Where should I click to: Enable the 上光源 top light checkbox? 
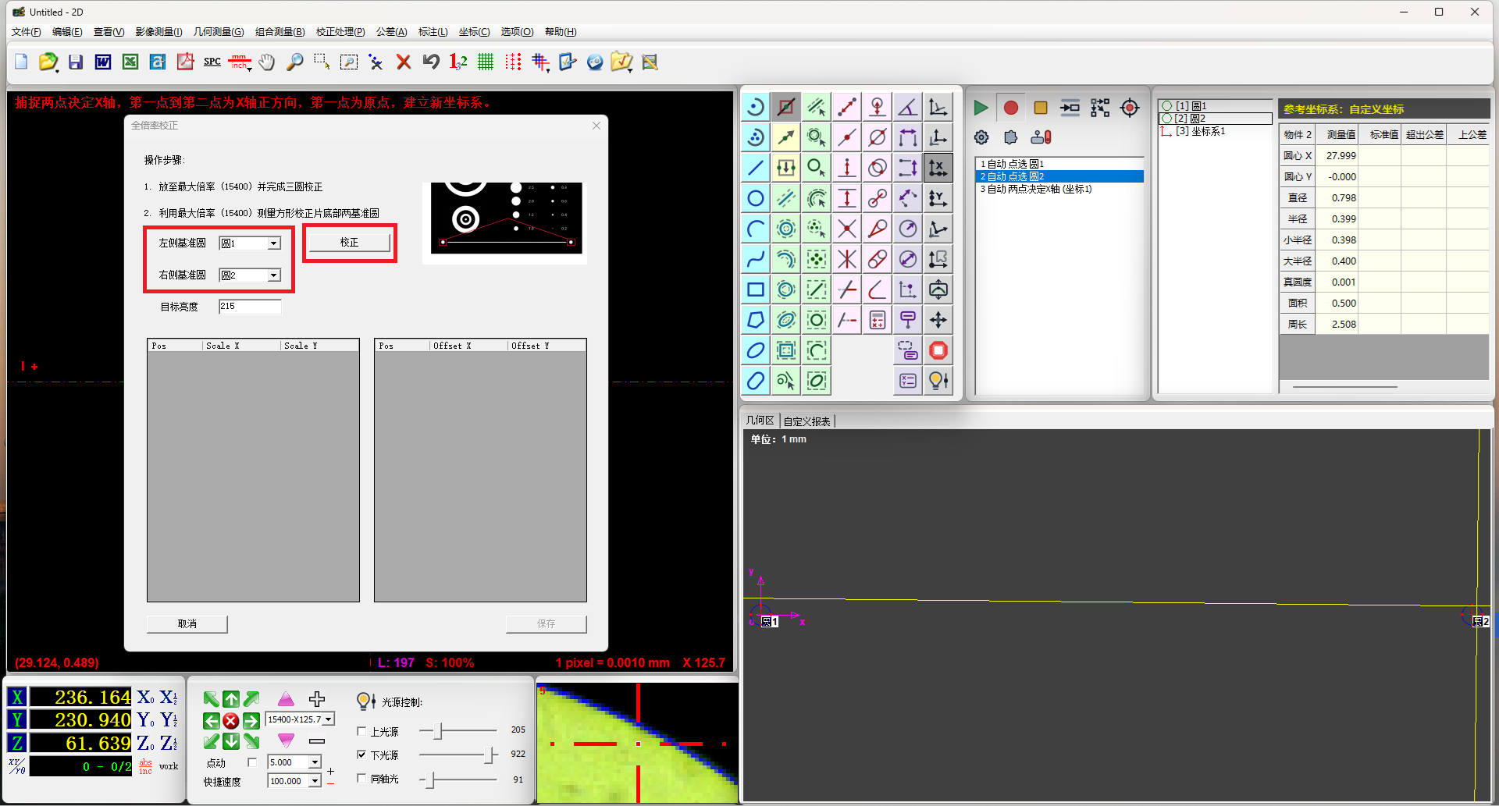pos(361,731)
